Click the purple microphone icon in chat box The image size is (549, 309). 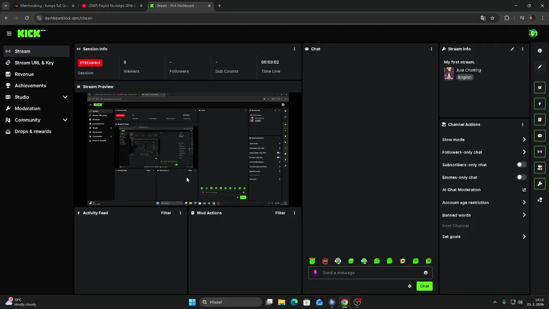tap(316, 273)
